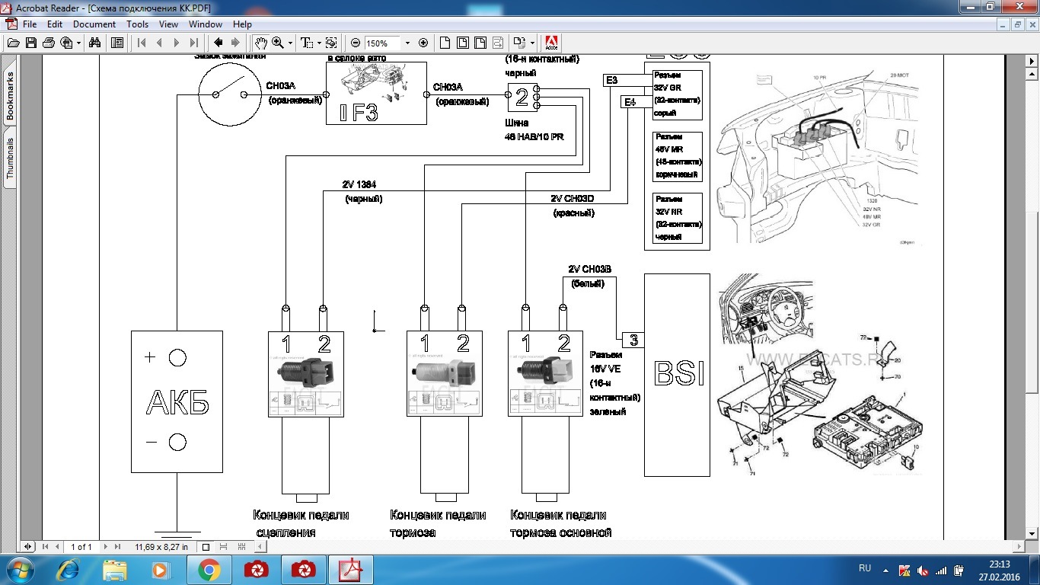Image resolution: width=1040 pixels, height=585 pixels.
Task: Open the View menu
Action: click(x=169, y=24)
